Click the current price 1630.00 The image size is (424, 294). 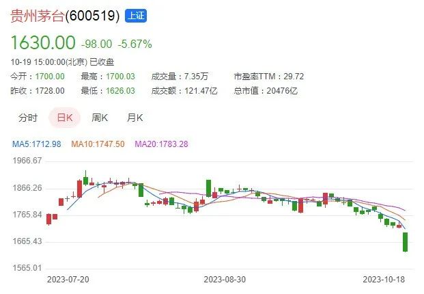[x=43, y=43]
